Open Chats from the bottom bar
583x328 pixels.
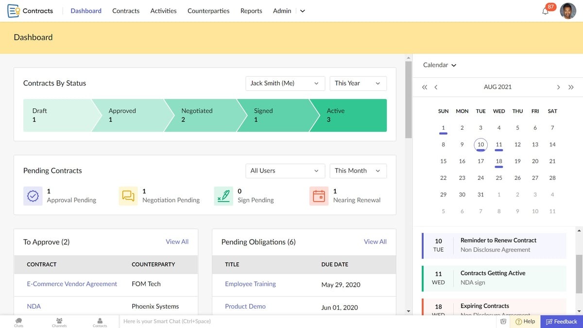[x=18, y=321]
